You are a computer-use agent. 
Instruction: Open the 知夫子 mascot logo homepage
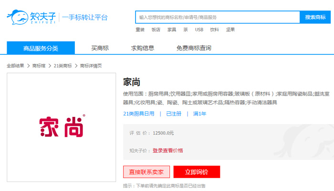[x=31, y=17]
